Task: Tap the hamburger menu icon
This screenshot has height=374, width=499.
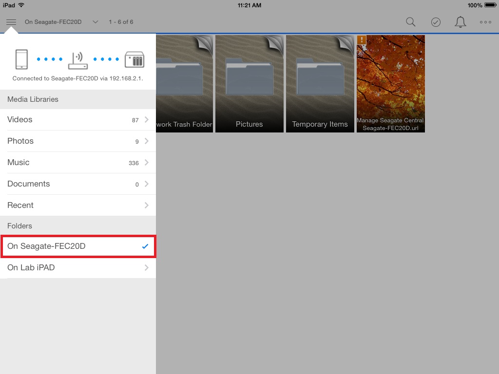Action: click(x=11, y=22)
